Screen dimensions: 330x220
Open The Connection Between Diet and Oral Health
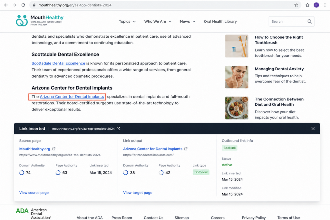pyautogui.click(x=279, y=102)
